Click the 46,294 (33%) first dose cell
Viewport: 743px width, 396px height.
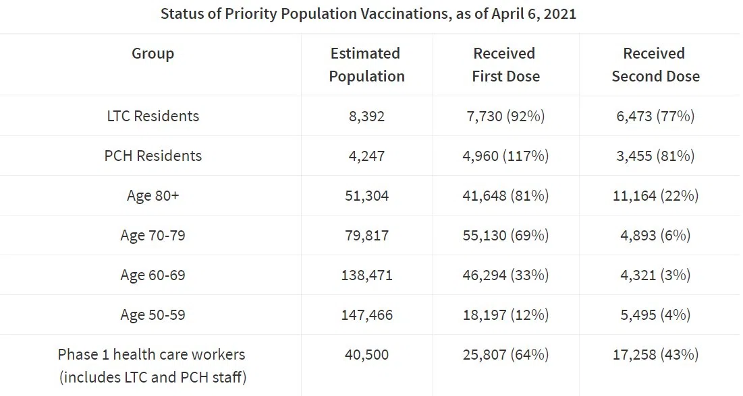[505, 275]
